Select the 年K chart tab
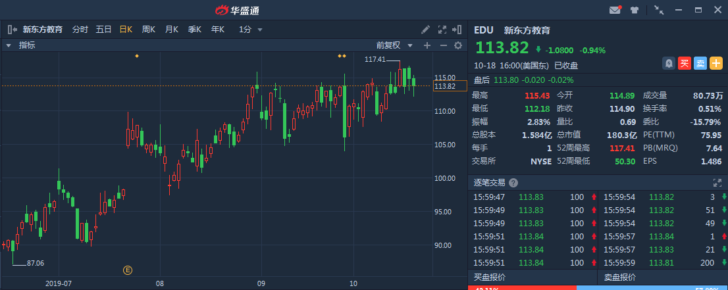The height and width of the screenshot is (290, 728). coord(218,30)
